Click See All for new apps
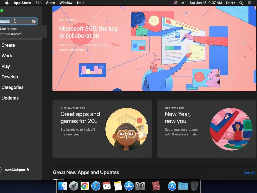The height and width of the screenshot is (193, 257). (249, 173)
